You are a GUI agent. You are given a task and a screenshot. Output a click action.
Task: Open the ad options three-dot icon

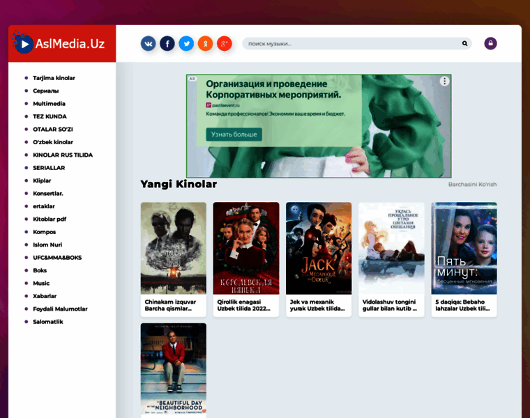tap(444, 81)
